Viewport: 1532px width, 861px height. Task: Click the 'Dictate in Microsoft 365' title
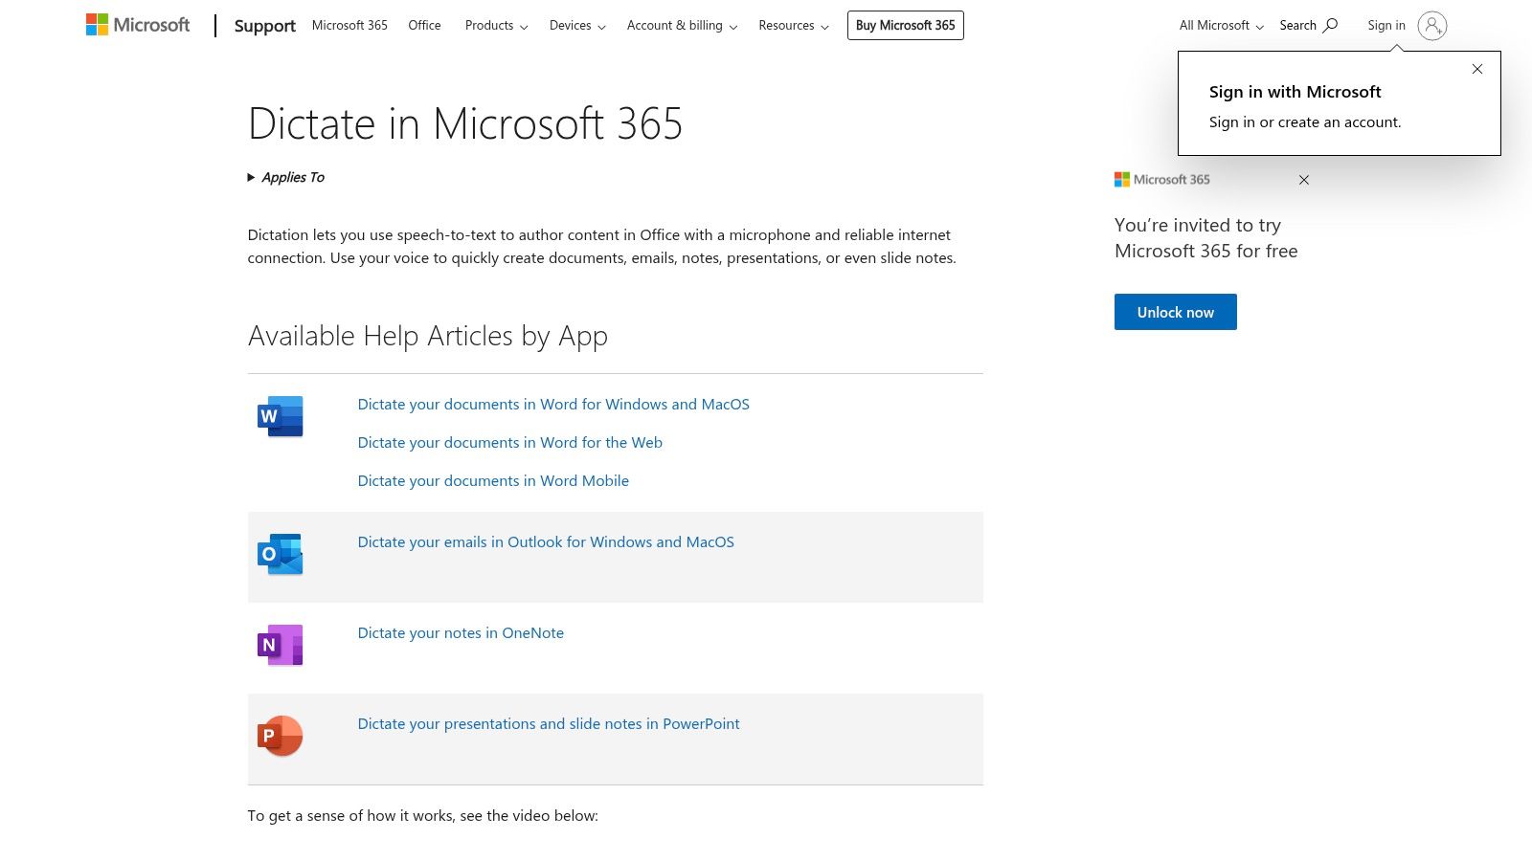465,123
